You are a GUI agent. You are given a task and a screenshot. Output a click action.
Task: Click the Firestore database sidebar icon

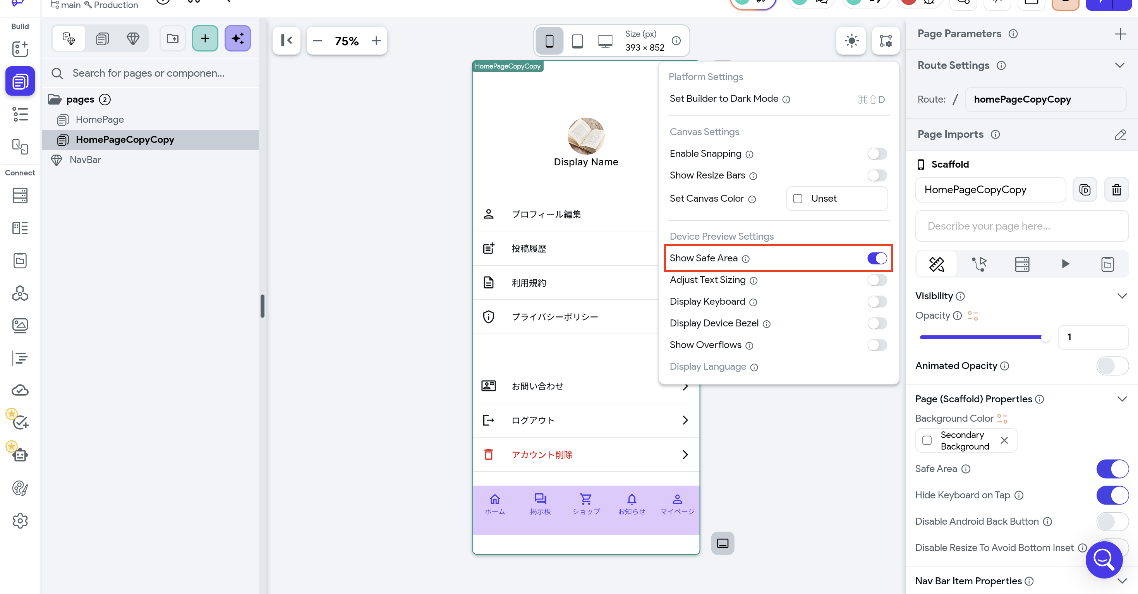pos(20,195)
